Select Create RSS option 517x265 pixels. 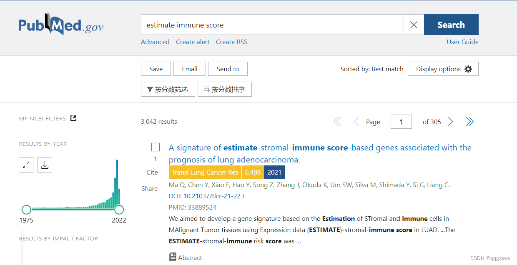[231, 42]
